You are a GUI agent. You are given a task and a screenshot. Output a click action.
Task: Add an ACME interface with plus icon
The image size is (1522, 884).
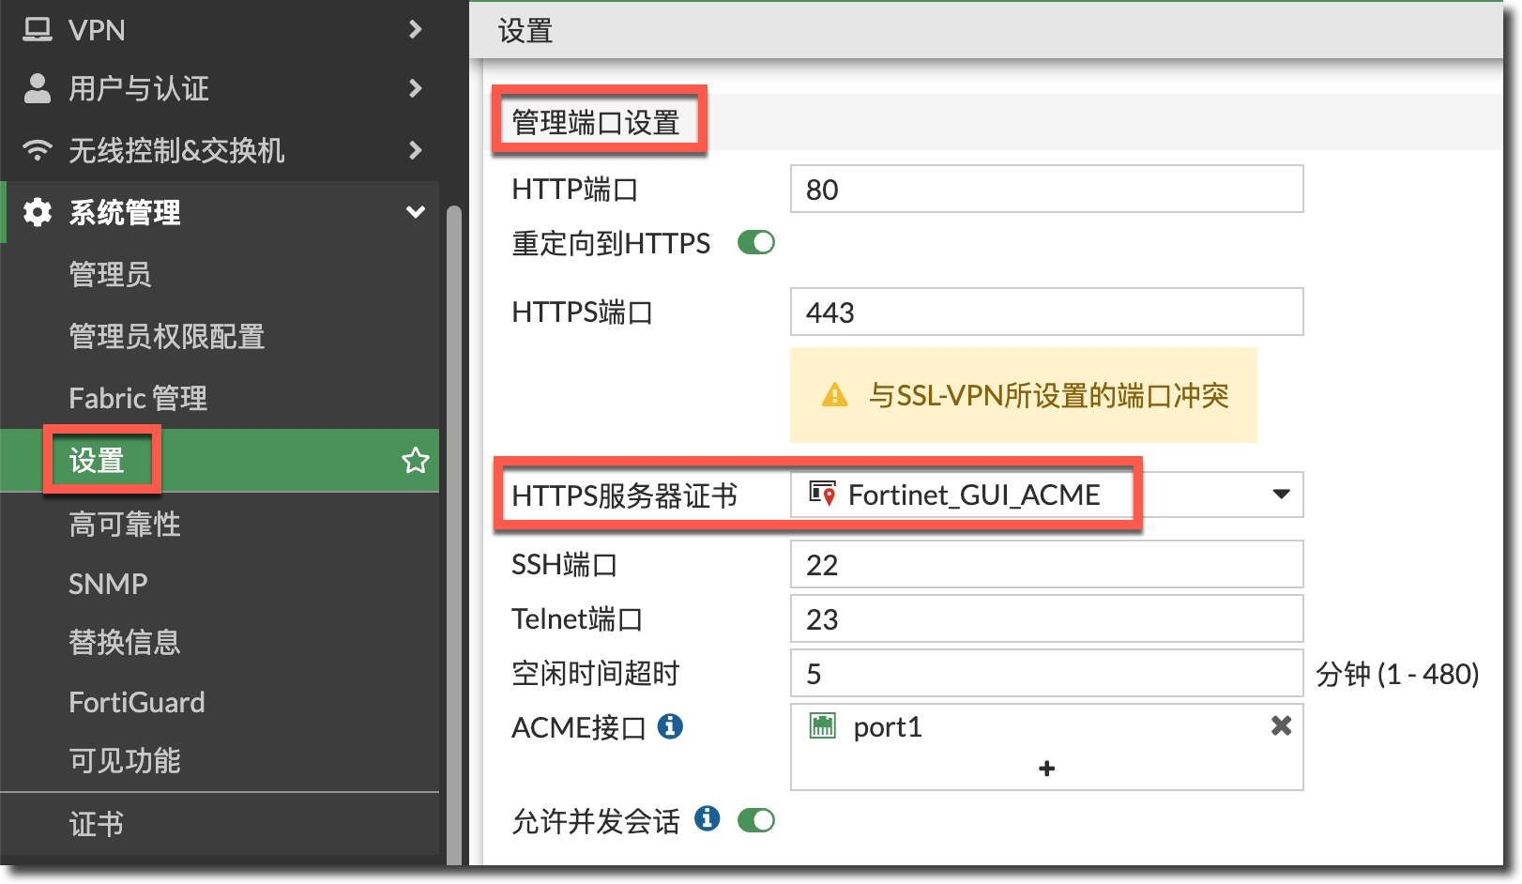pos(1046,769)
